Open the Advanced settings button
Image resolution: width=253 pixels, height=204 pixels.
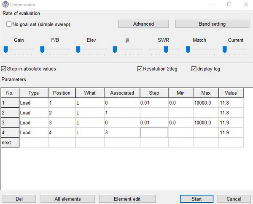(143, 24)
